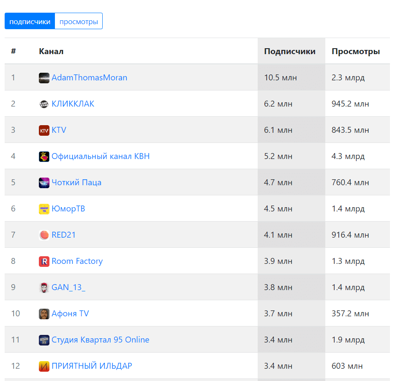Click the Просмотры column header

355,52
